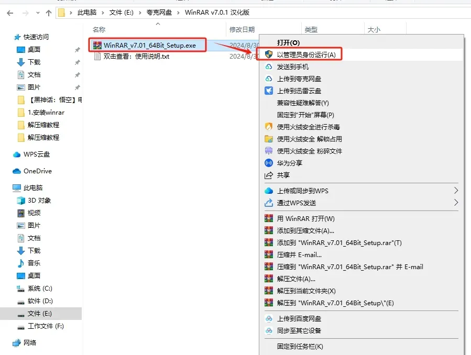471x355 pixels.
Task: Open the 软件 (D:) drive
Action: click(x=40, y=301)
